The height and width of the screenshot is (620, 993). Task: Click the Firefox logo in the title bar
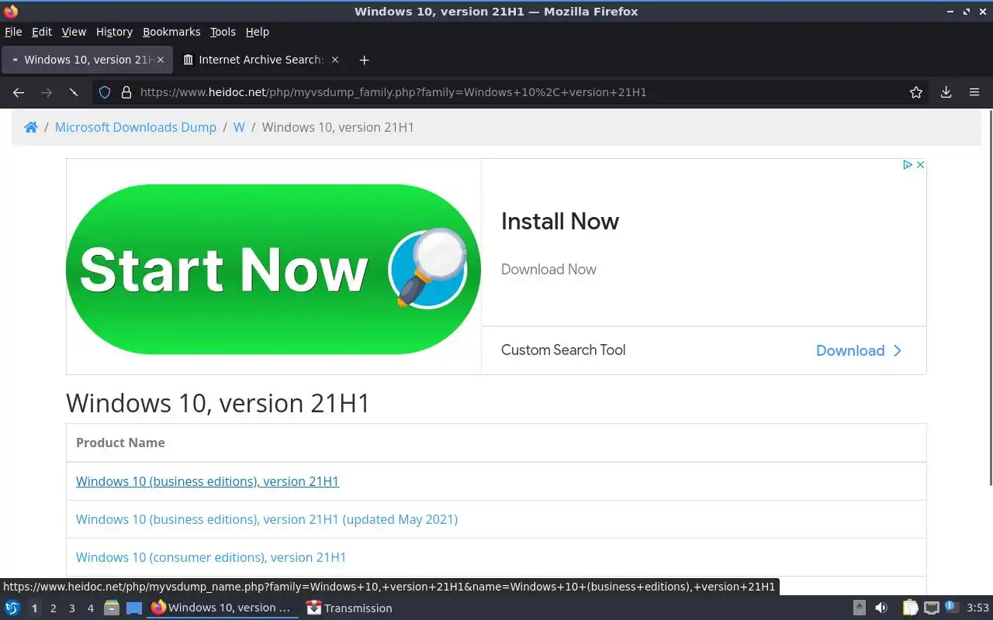tap(11, 12)
